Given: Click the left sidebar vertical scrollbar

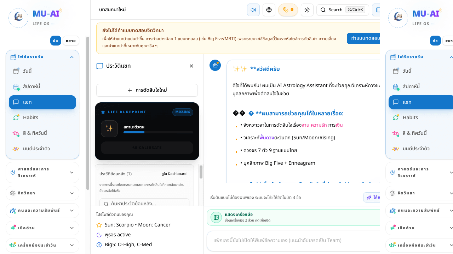Looking at the screenshot, I should (x=88, y=113).
